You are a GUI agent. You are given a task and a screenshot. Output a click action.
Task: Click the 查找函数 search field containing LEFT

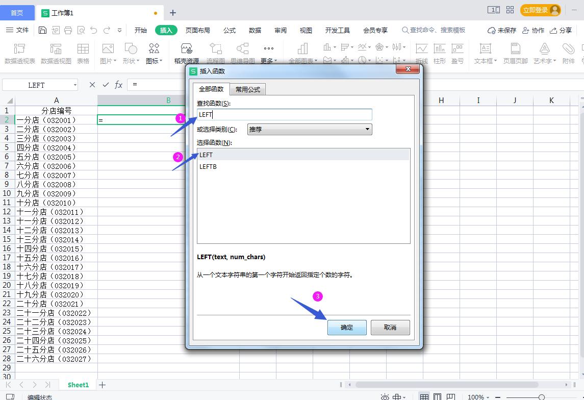(284, 114)
